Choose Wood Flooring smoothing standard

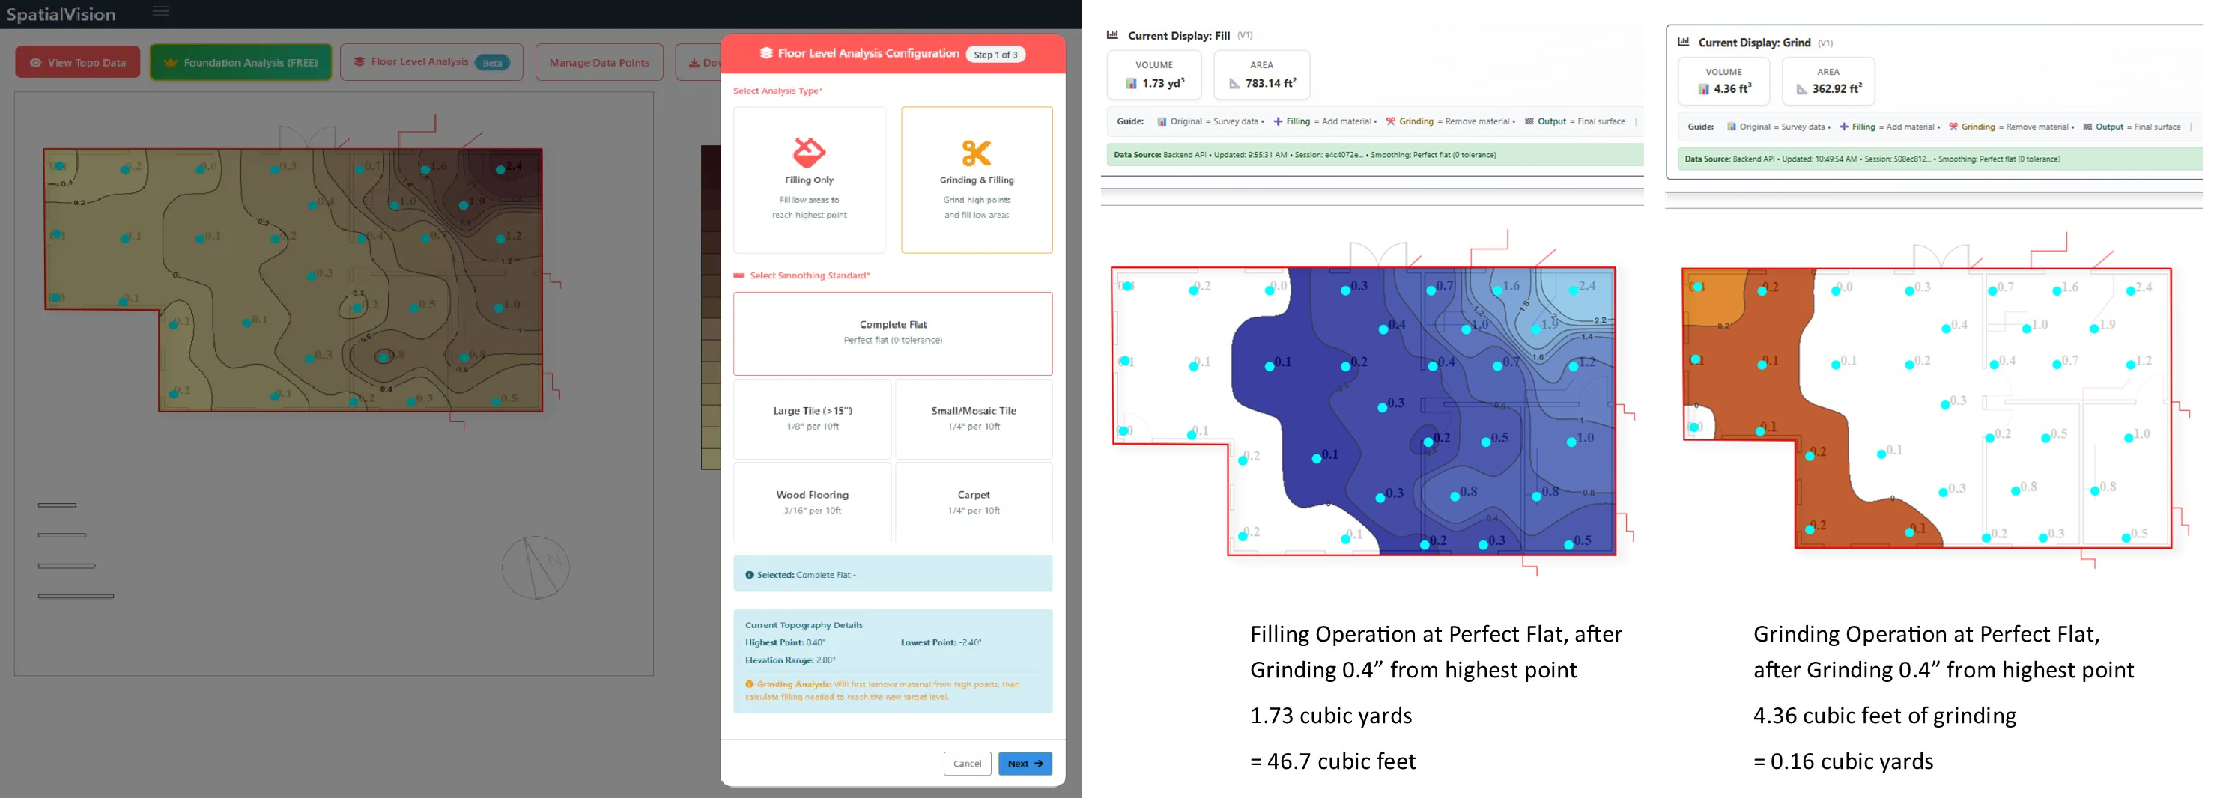pos(813,502)
